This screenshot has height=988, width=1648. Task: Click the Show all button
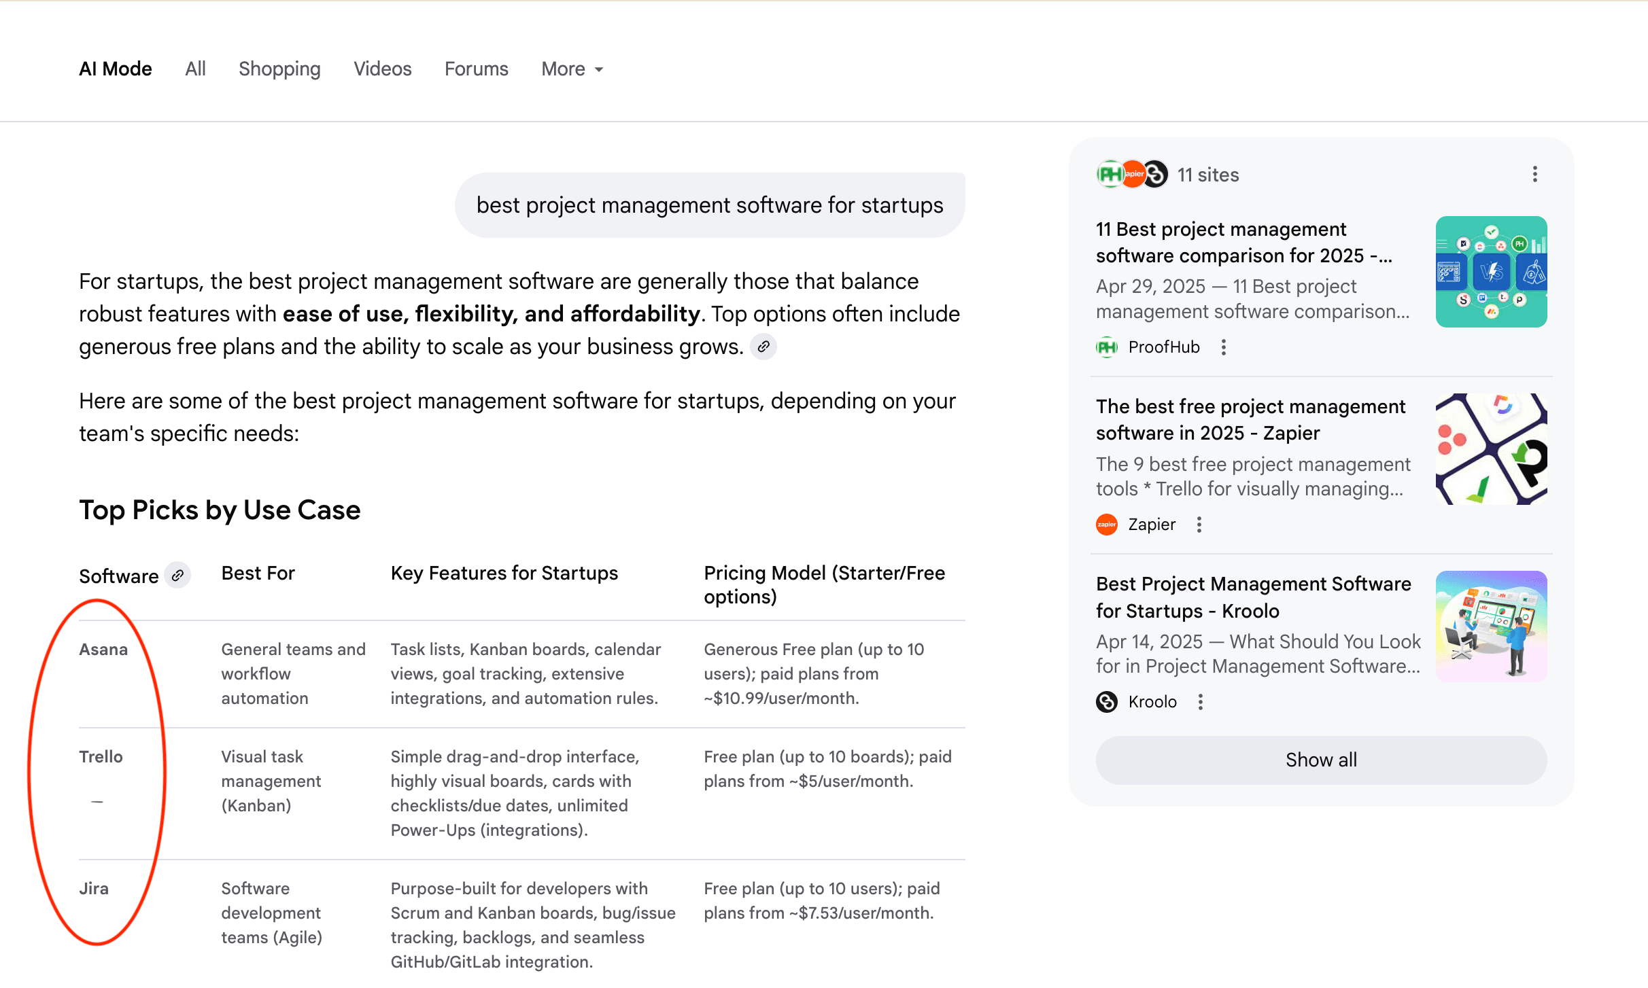tap(1320, 760)
